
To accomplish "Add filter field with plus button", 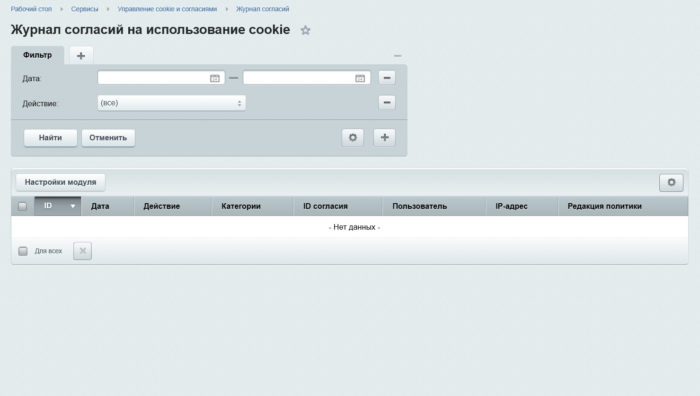I will pyautogui.click(x=384, y=138).
